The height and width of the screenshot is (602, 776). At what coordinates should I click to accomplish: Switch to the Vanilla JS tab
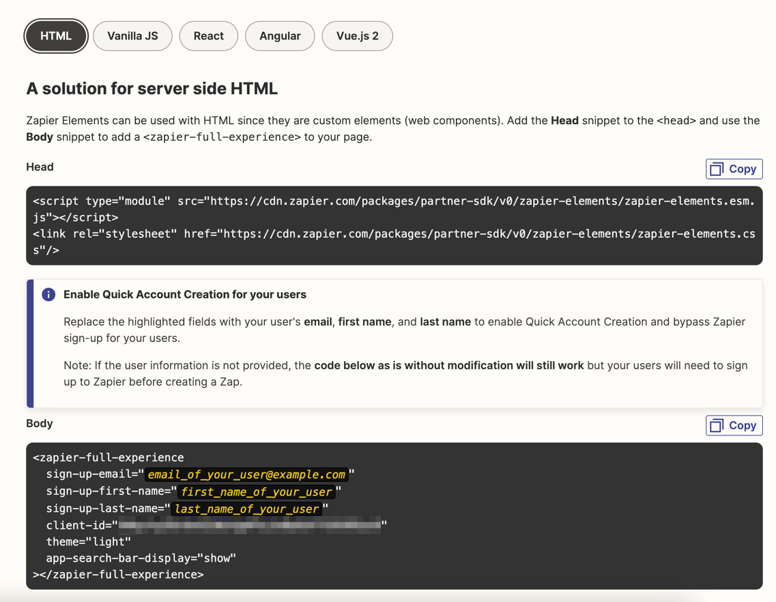pyautogui.click(x=132, y=36)
